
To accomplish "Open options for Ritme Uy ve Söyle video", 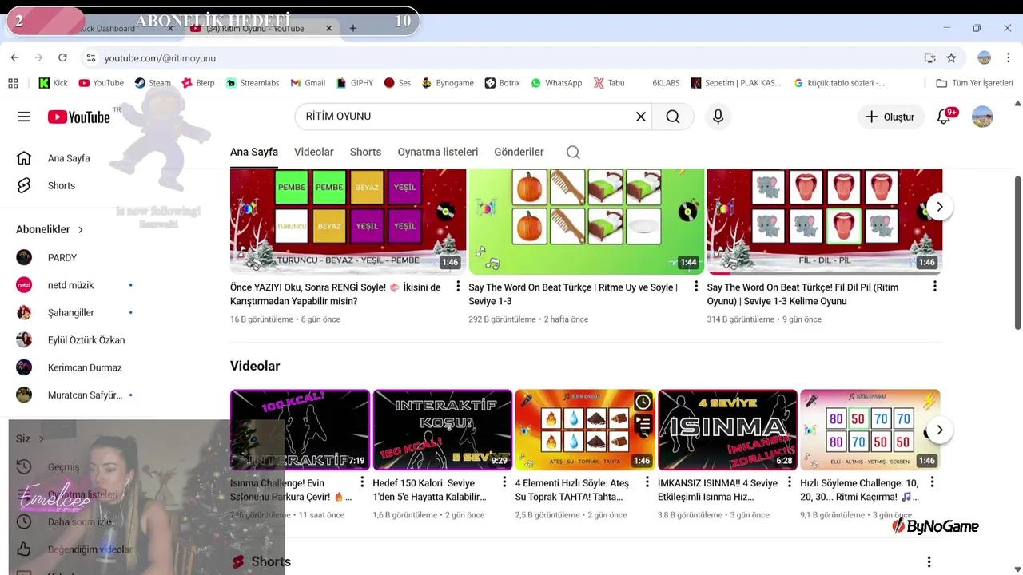I will click(x=696, y=287).
